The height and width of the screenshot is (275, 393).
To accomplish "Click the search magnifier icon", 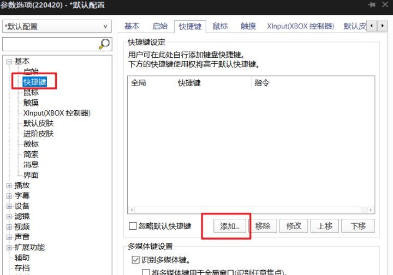I will [104, 44].
